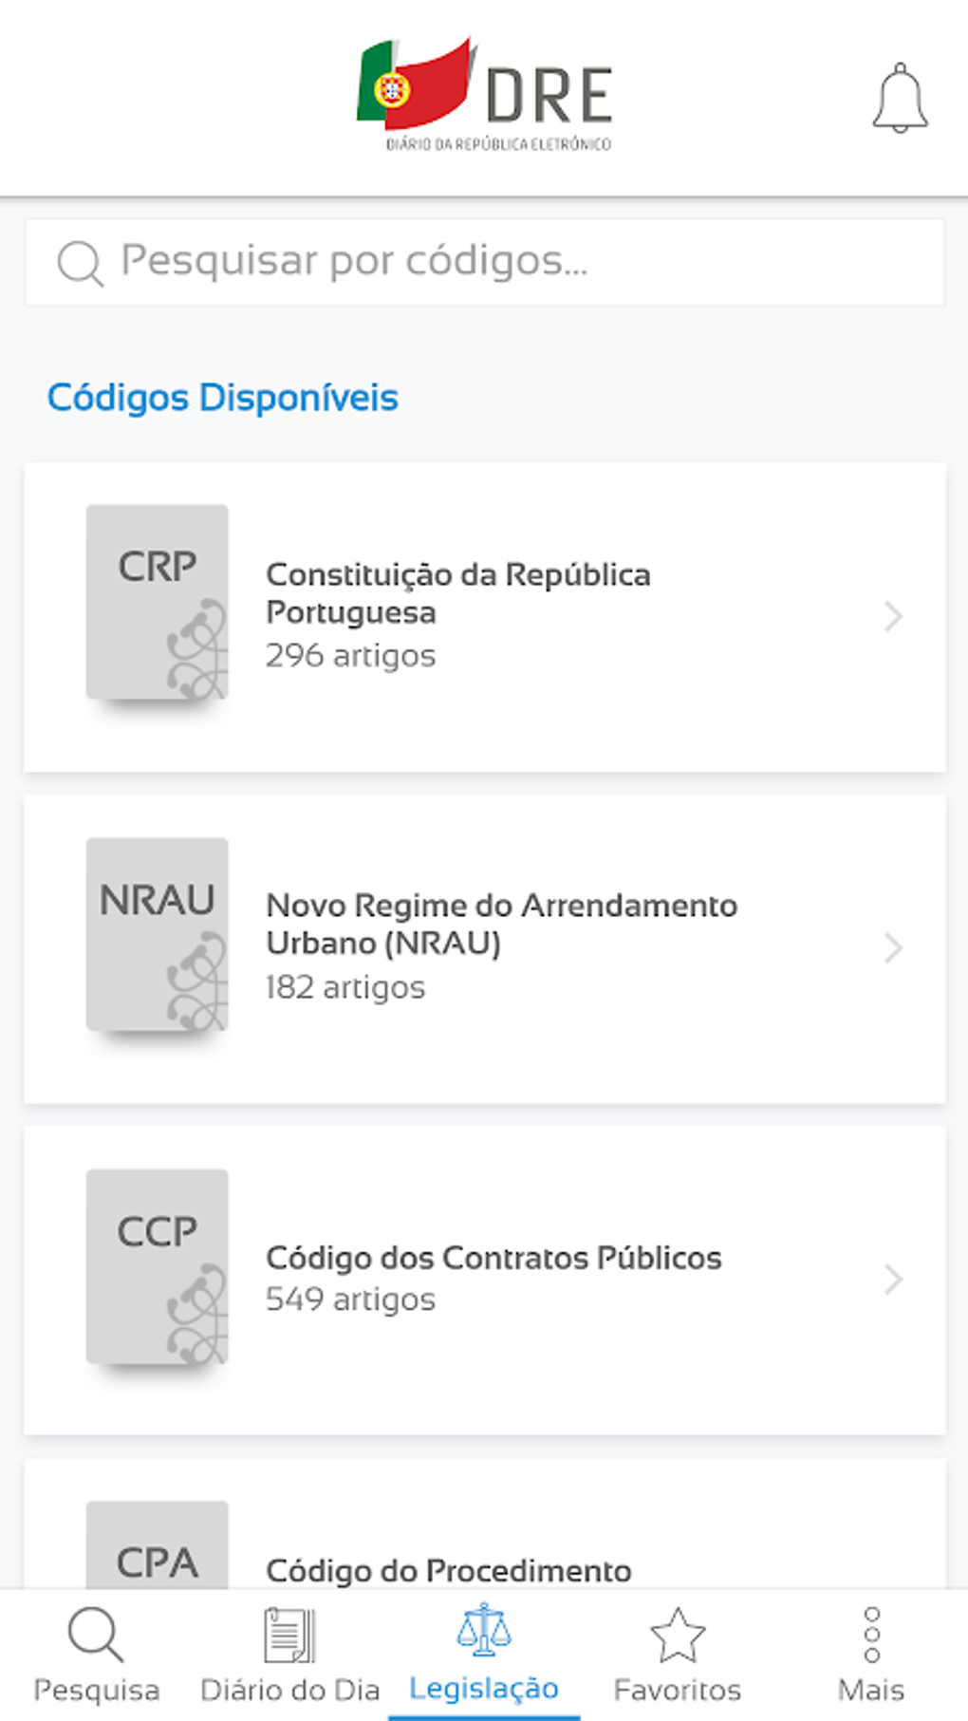Image resolution: width=968 pixels, height=1721 pixels.
Task: Open the CCP book cover icon
Action: [x=157, y=1266]
